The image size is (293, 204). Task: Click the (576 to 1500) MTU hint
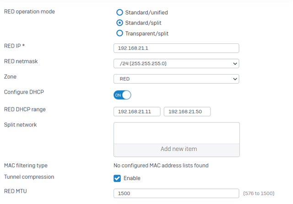tap(259, 193)
